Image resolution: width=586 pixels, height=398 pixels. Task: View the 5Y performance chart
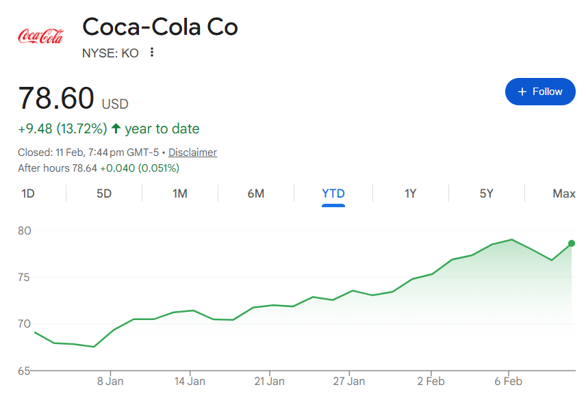pos(486,194)
